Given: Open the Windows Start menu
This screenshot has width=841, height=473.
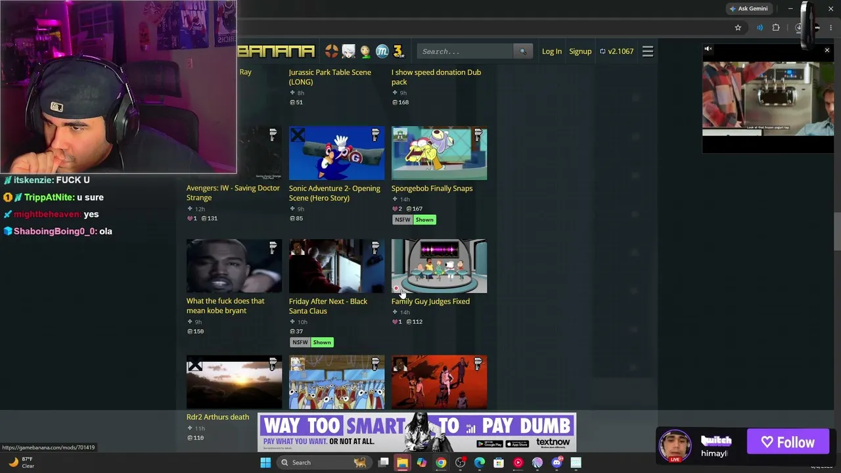Looking at the screenshot, I should coord(265,462).
